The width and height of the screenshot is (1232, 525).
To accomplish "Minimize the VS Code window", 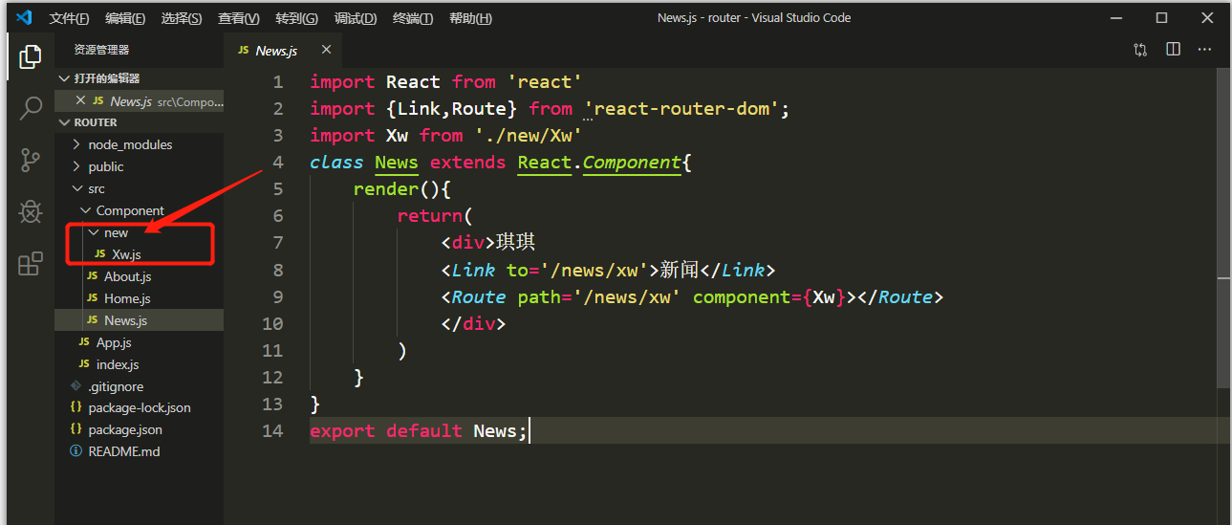I will click(x=1117, y=17).
